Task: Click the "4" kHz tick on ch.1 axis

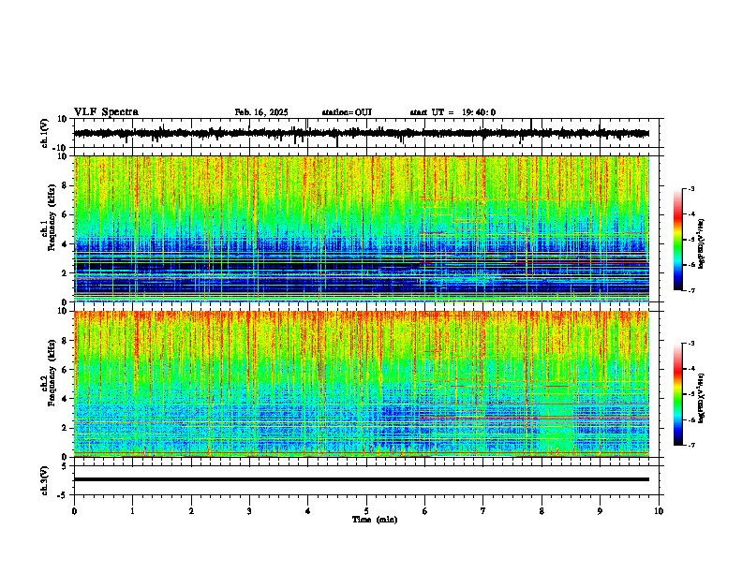Action: (x=66, y=244)
